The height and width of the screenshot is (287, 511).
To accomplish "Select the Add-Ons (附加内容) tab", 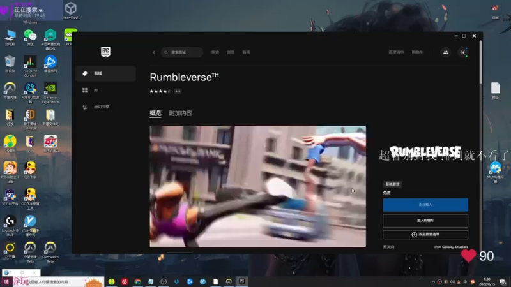I will 180,114.
